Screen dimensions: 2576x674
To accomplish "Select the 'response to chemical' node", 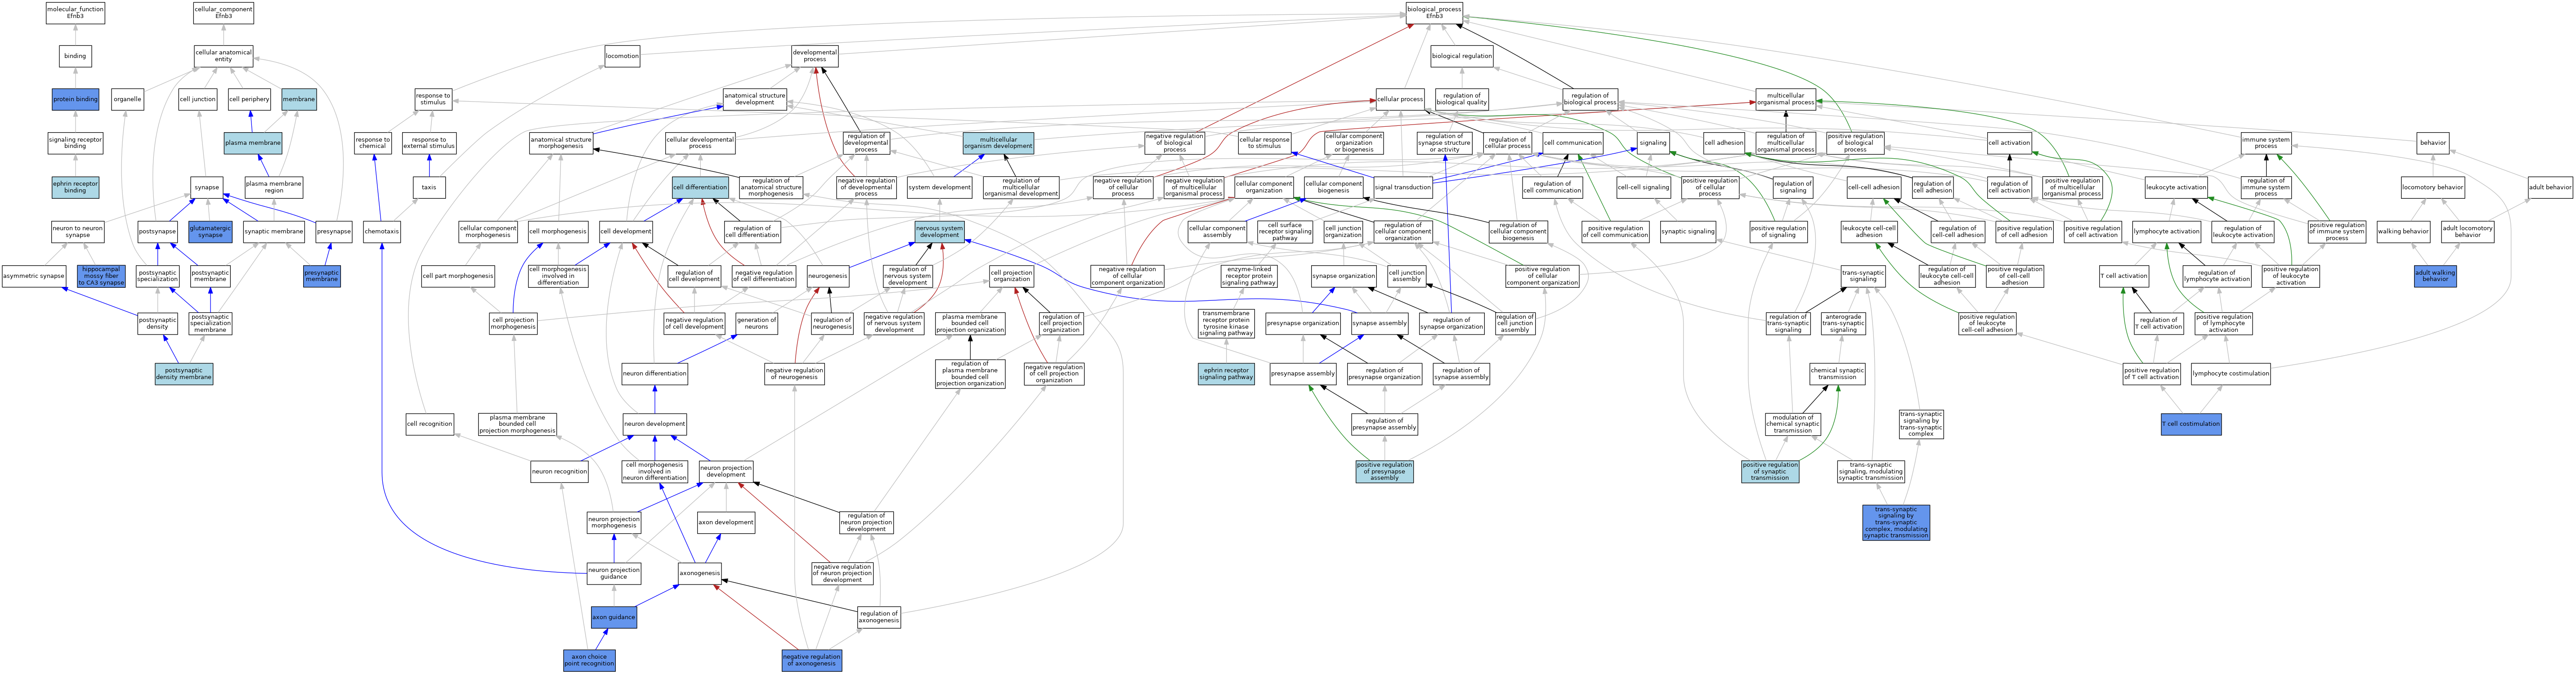I will (x=372, y=143).
